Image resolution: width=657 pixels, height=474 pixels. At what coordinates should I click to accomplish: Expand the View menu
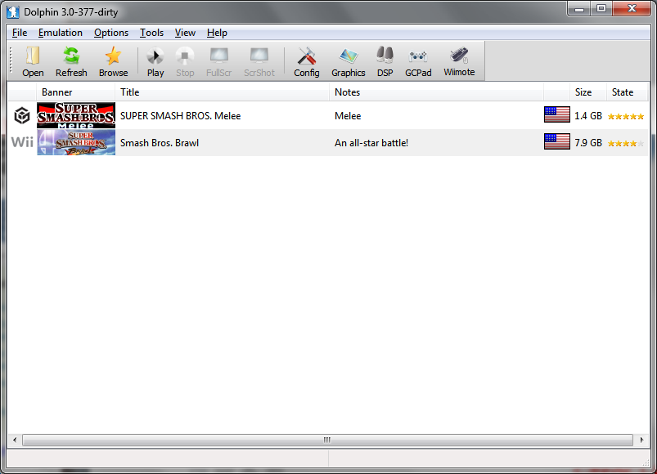point(185,33)
